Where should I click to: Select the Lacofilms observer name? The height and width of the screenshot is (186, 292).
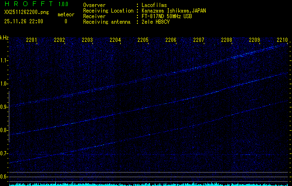(154, 5)
